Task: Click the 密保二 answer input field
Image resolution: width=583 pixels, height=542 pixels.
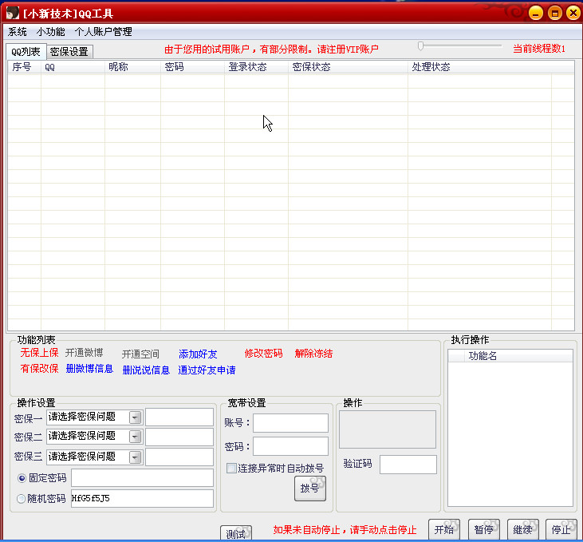Action: [x=179, y=437]
